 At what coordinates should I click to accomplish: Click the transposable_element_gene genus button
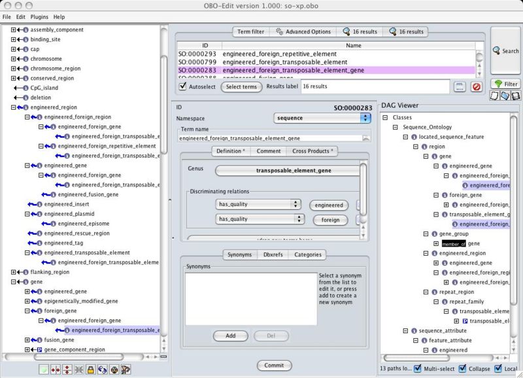[x=288, y=171]
